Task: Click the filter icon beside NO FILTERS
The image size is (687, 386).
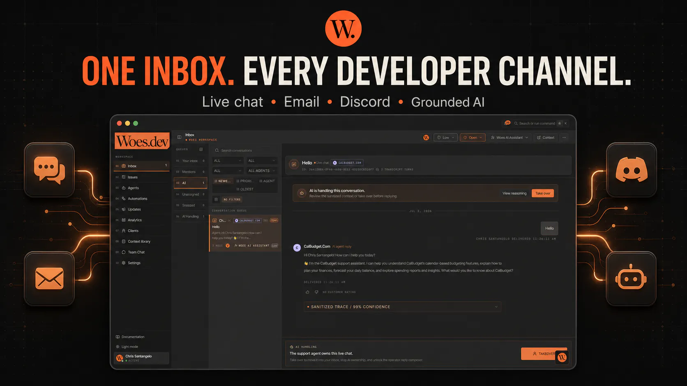Action: click(216, 199)
